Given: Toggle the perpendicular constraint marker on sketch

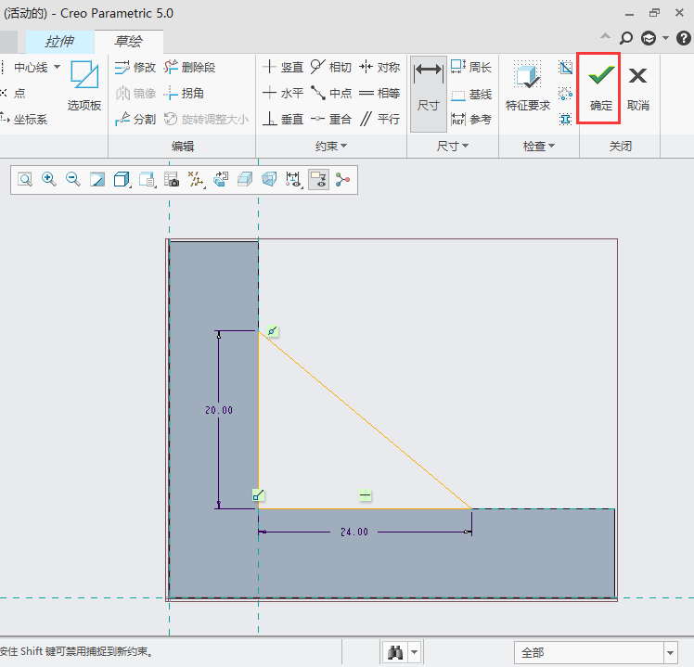Looking at the screenshot, I should [x=259, y=495].
